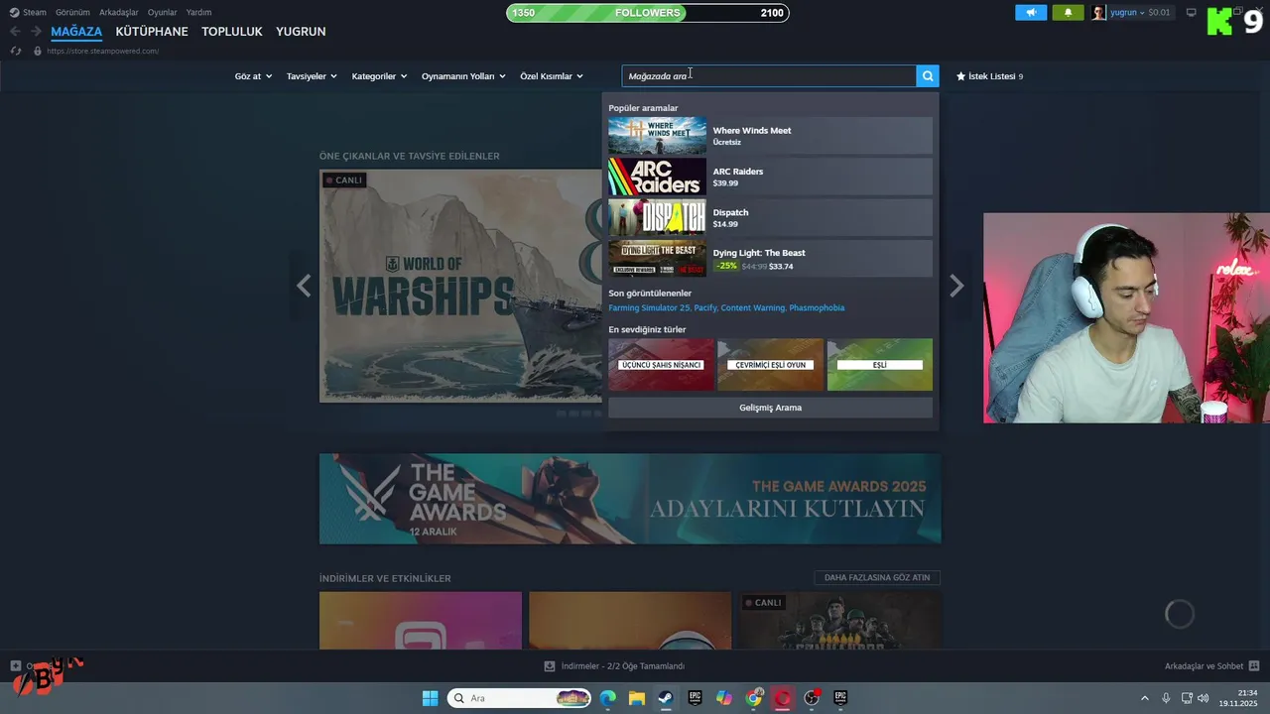This screenshot has width=1270, height=714.
Task: Expand the Özel Kısımlar dropdown
Action: pos(552,76)
